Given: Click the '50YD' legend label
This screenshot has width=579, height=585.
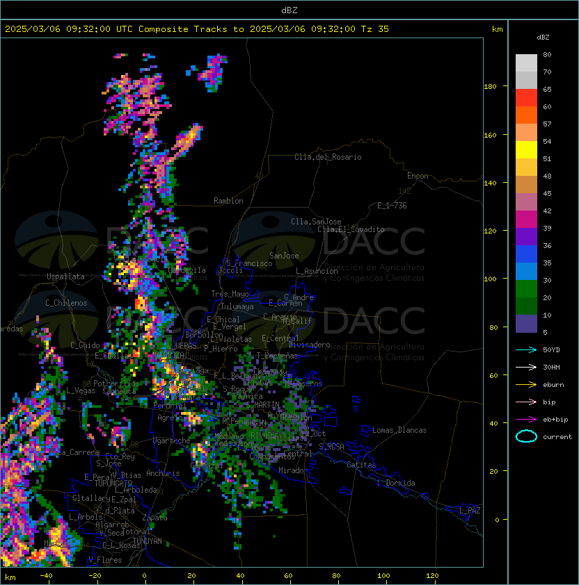Looking at the screenshot, I should point(551,349).
